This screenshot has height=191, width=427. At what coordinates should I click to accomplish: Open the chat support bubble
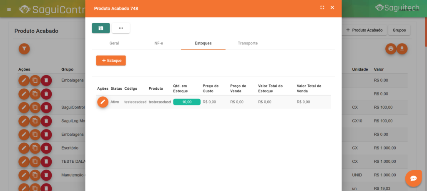pyautogui.click(x=413, y=178)
